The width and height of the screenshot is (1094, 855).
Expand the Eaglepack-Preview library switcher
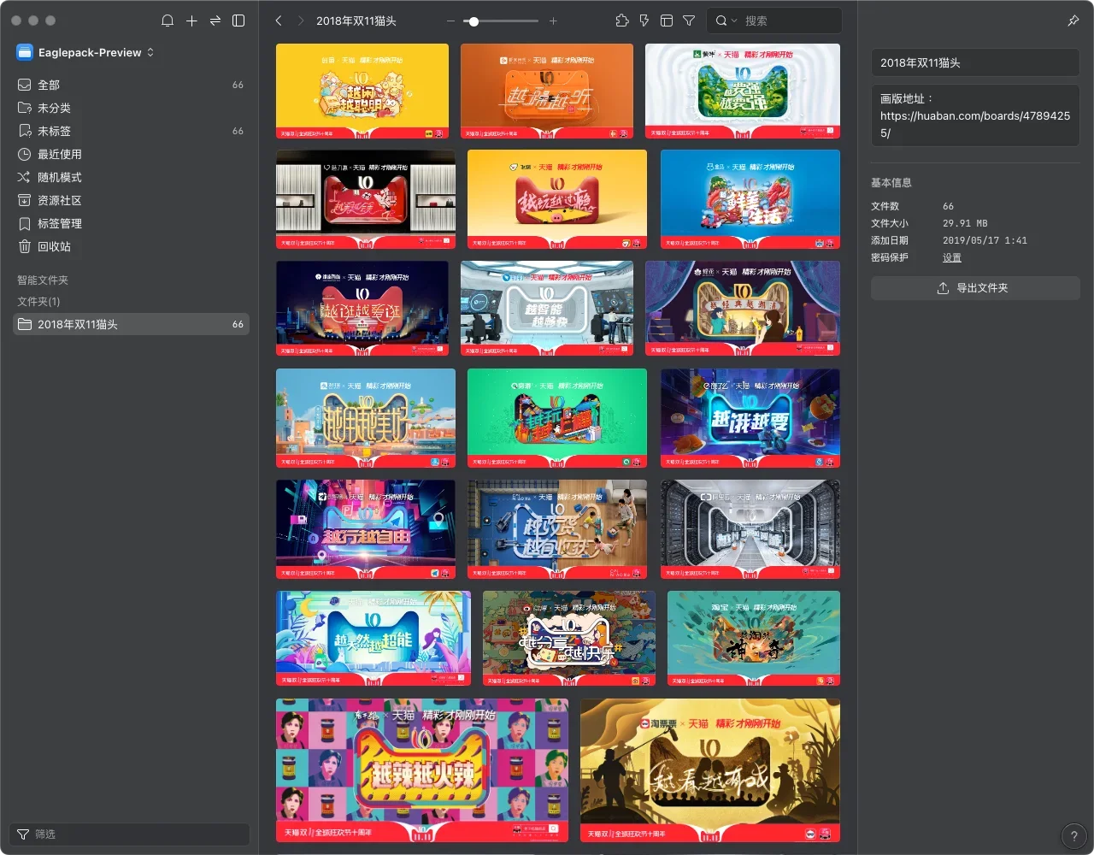85,52
